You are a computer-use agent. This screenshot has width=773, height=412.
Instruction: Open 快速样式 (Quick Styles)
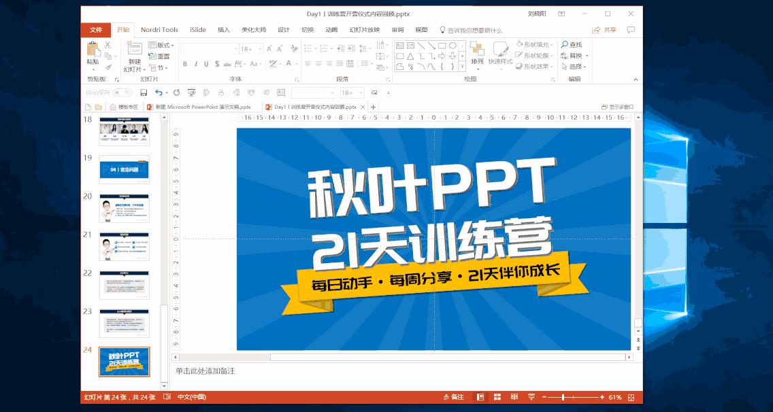point(501,54)
